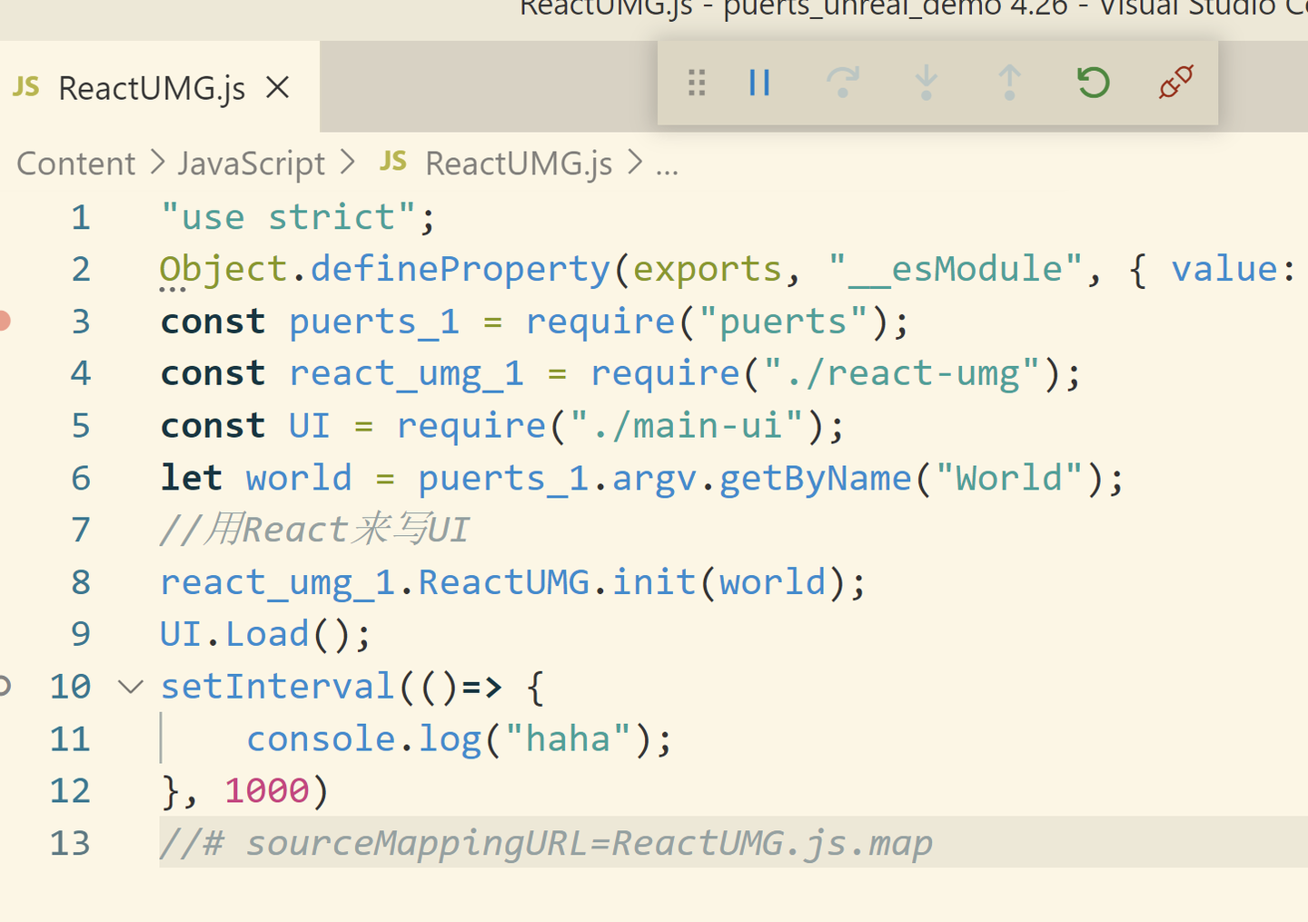Viewport: 1308px width, 922px height.
Task: Collapse the setInterval code block
Action: [130, 687]
